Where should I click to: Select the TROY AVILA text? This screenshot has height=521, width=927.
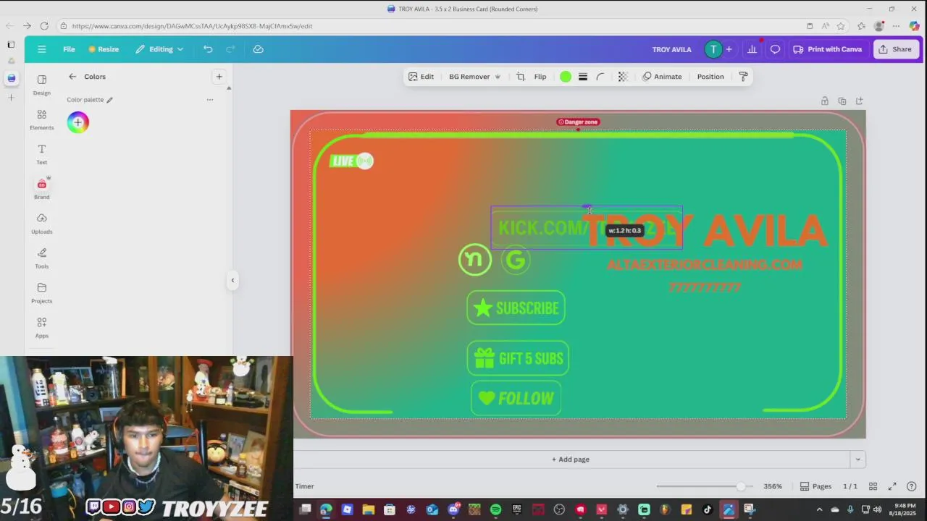704,231
